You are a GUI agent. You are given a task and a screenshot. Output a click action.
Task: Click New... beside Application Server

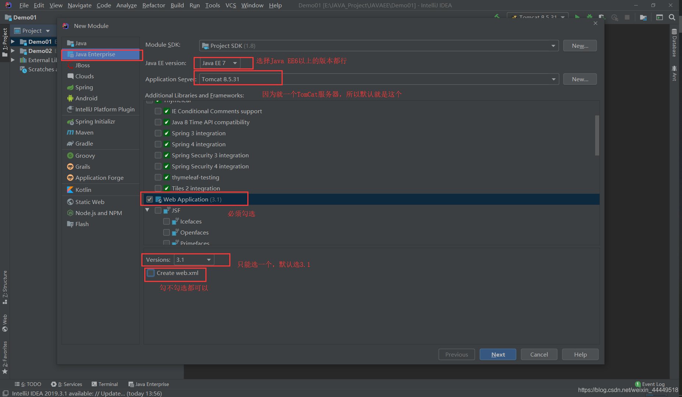point(580,79)
